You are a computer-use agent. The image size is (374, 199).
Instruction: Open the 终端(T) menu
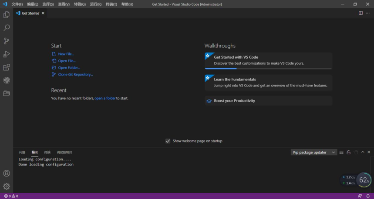point(111,4)
